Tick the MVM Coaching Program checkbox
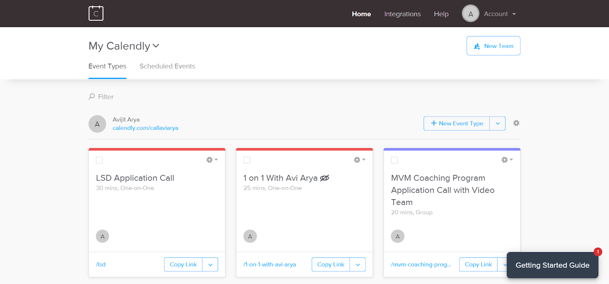The width and height of the screenshot is (609, 284). point(394,160)
